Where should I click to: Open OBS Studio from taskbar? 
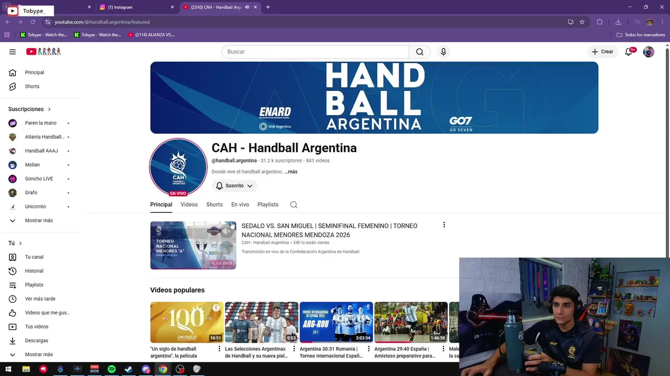coord(180,369)
